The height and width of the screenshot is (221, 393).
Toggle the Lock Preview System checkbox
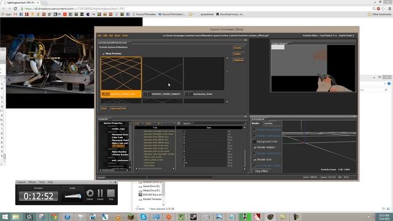tap(255, 166)
